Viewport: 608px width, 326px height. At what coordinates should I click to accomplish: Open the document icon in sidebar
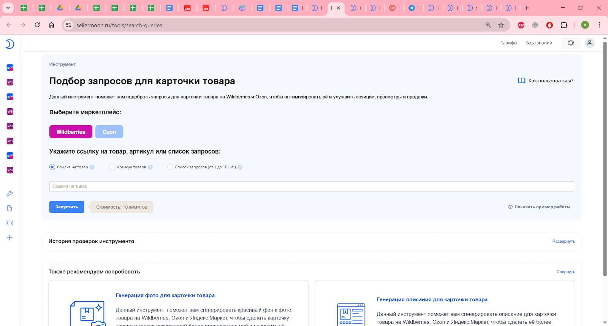(x=10, y=208)
